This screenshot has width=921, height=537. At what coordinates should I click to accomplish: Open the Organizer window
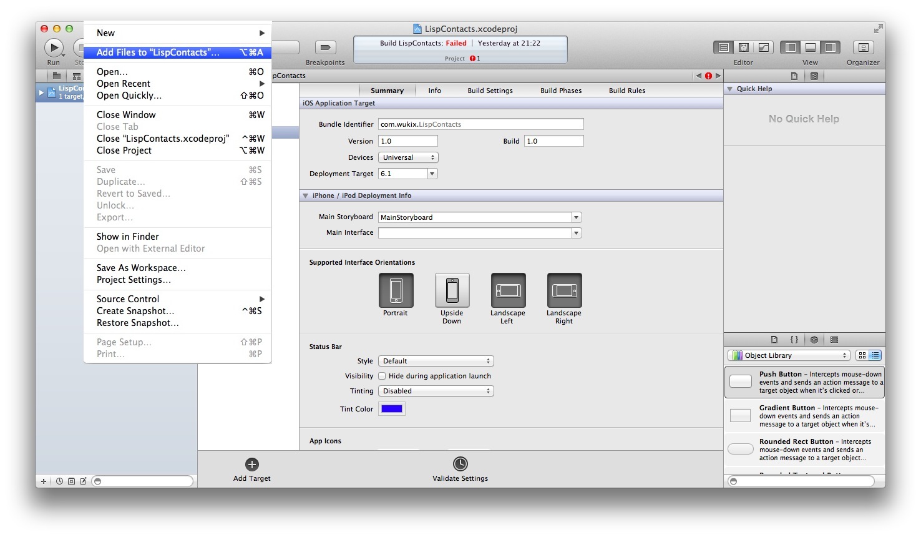(x=863, y=47)
